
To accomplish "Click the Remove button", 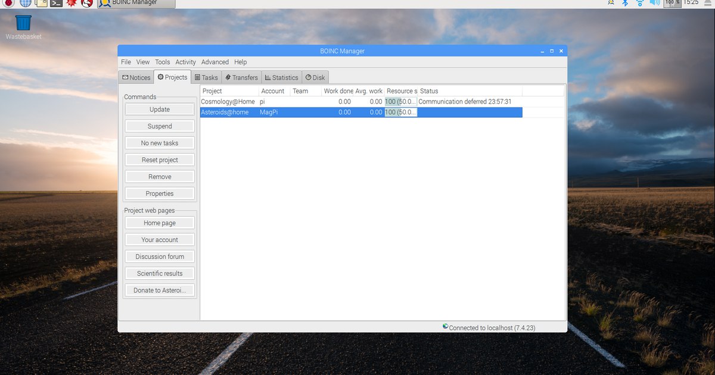I will [x=160, y=177].
